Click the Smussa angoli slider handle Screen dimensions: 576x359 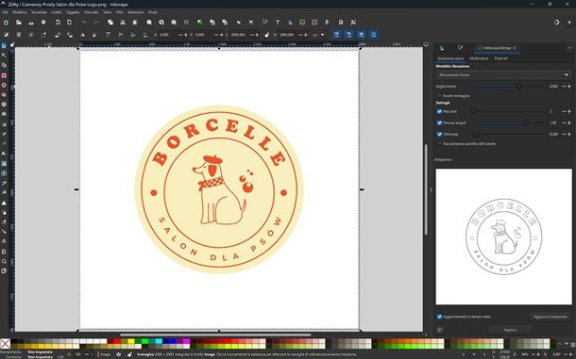tap(526, 122)
